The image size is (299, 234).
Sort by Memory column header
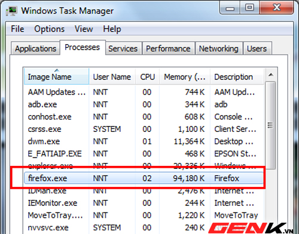point(185,77)
